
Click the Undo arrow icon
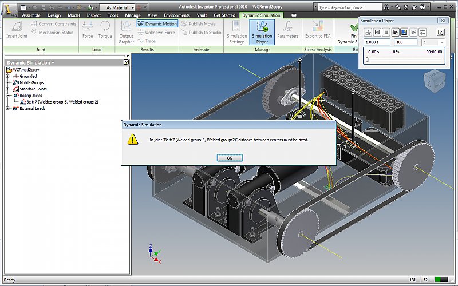tap(52, 7)
